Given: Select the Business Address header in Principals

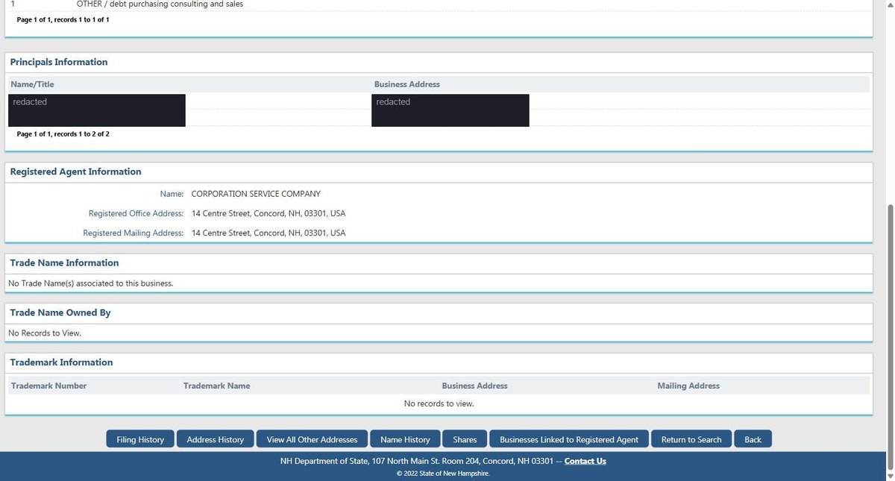Looking at the screenshot, I should (407, 84).
